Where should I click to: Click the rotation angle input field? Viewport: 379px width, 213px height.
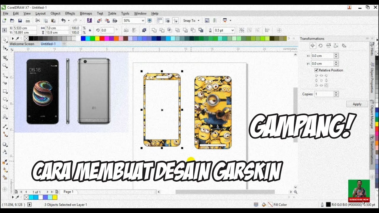coord(107,30)
